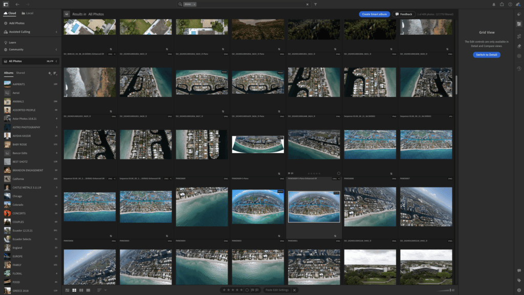The image size is (524, 295).
Task: Adjust the thumbnail size slider
Action: [x=446, y=290]
